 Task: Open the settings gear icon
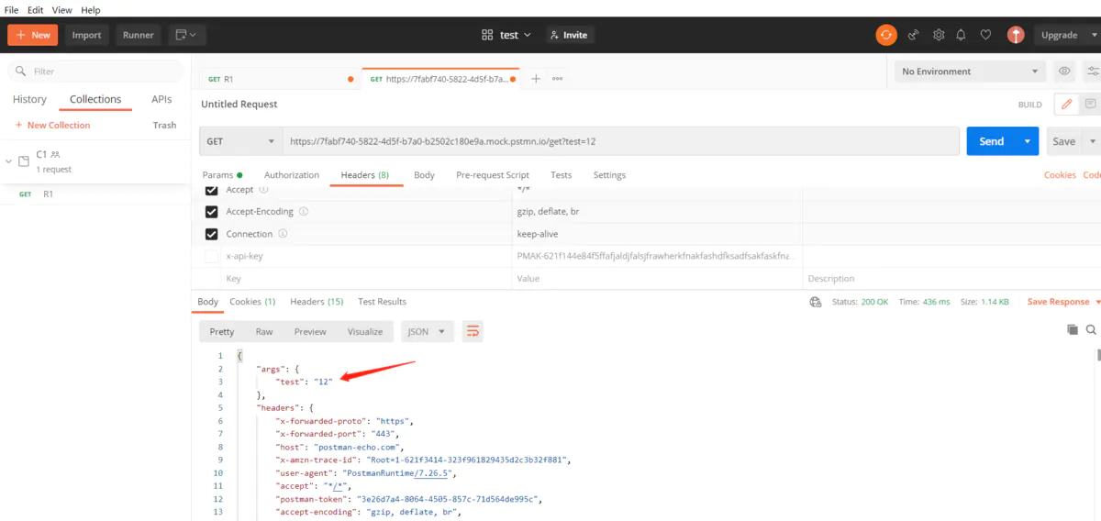[x=939, y=35]
